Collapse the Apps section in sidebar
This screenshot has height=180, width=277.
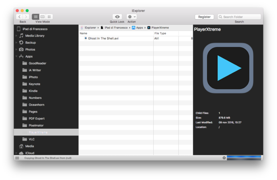tap(16, 56)
